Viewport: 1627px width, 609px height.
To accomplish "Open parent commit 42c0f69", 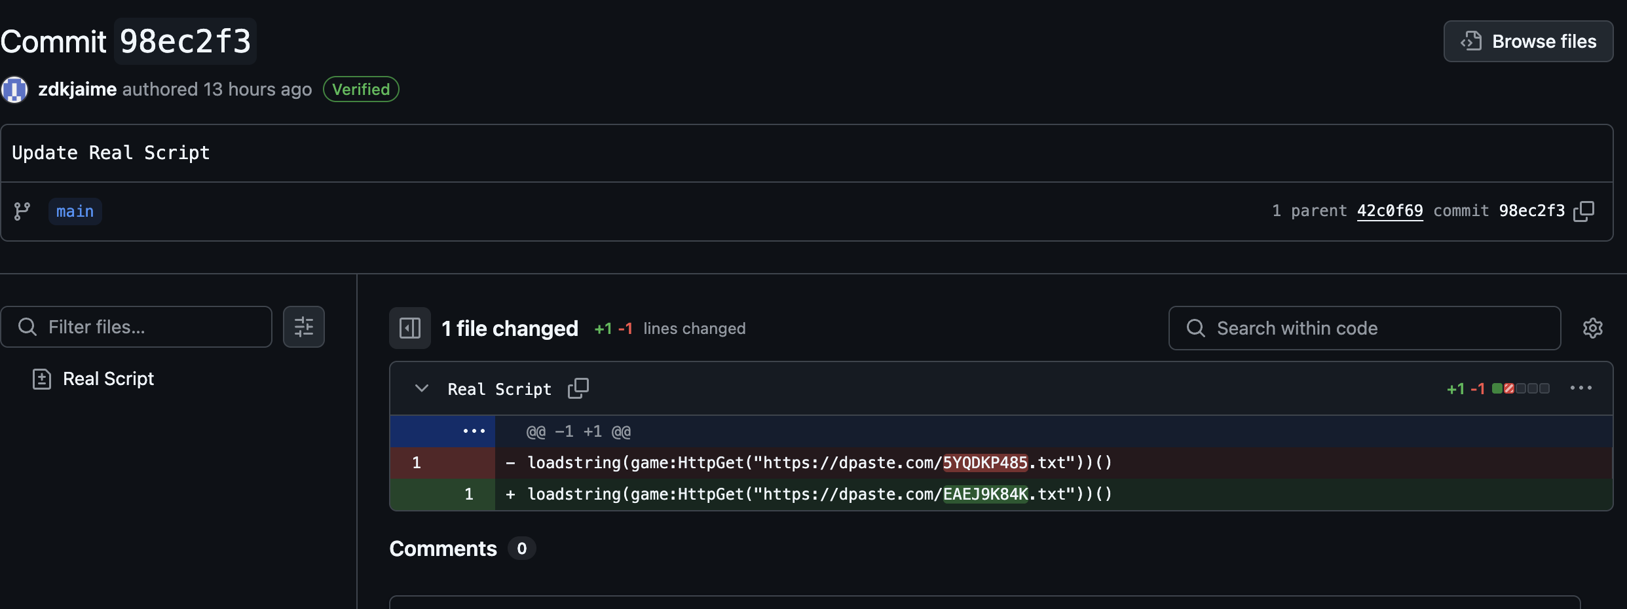I will [1390, 211].
